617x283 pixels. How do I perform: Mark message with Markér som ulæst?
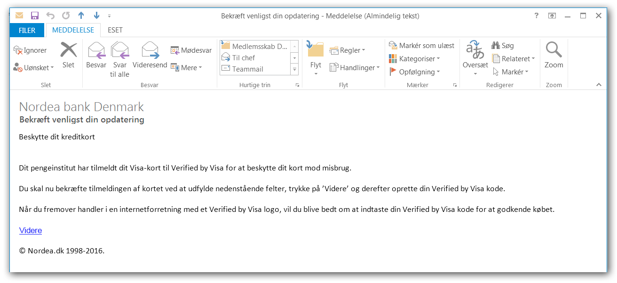pyautogui.click(x=421, y=46)
